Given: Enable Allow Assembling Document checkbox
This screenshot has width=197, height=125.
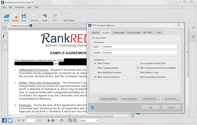Looking at the screenshot, I should pyautogui.click(x=138, y=77).
